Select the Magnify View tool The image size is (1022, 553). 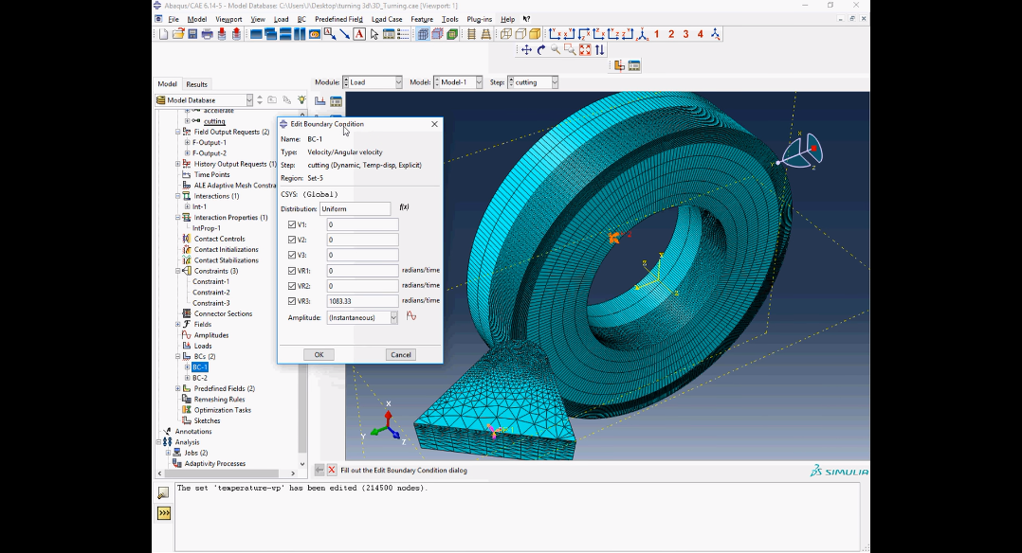click(x=556, y=49)
